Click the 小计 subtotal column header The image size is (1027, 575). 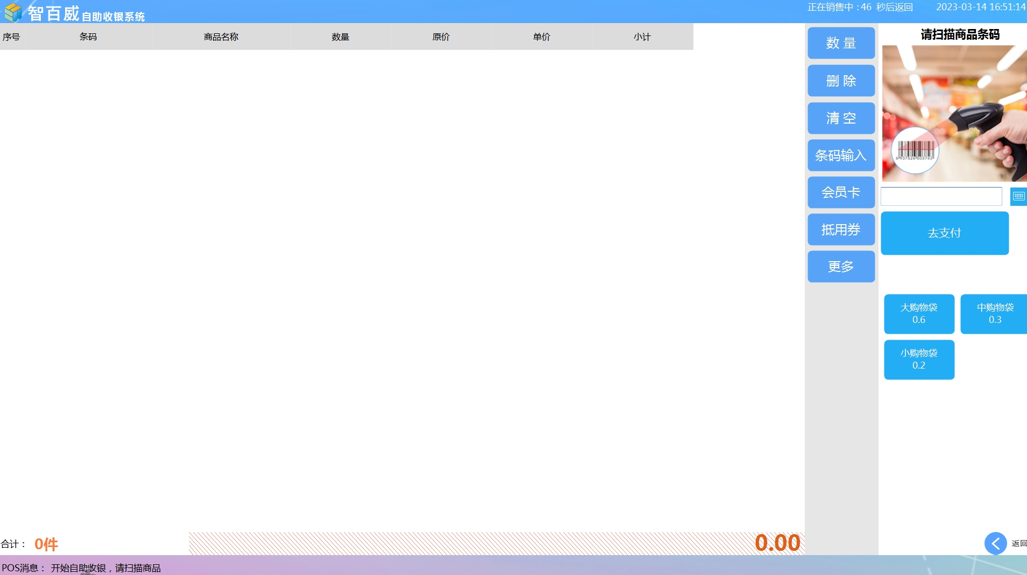click(642, 37)
